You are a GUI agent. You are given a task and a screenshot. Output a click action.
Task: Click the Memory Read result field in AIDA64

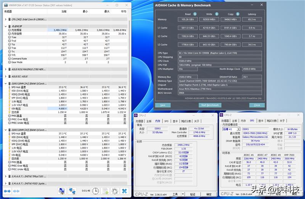click(x=188, y=19)
